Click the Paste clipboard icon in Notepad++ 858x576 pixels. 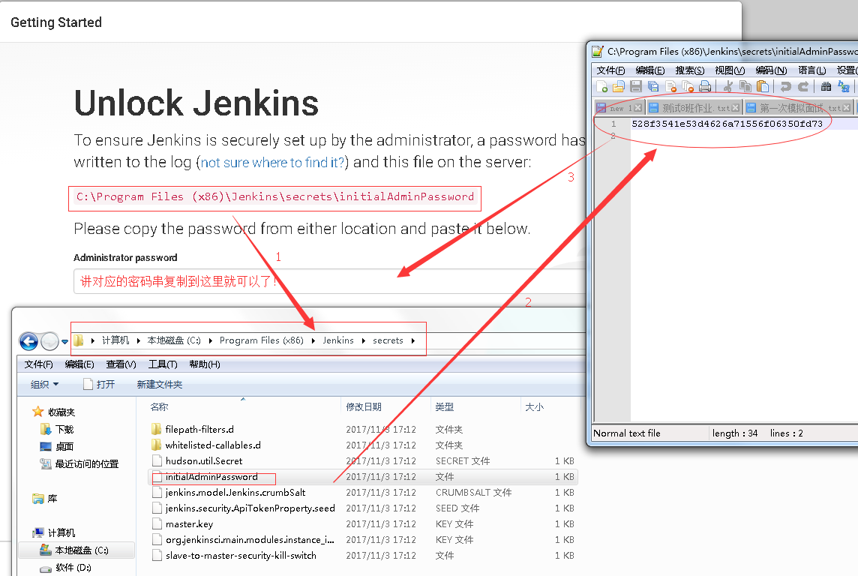[763, 86]
